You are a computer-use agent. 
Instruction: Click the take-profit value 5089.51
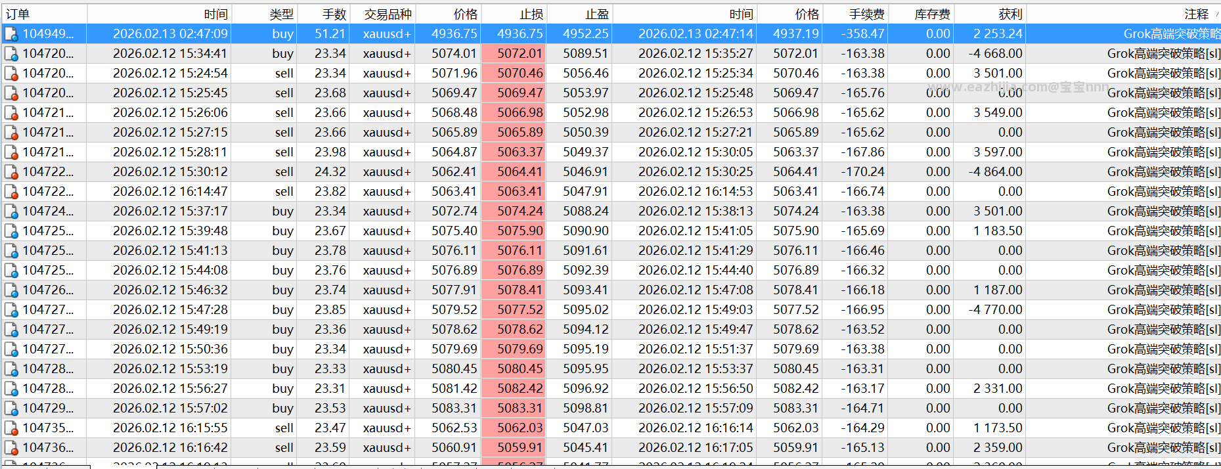586,53
